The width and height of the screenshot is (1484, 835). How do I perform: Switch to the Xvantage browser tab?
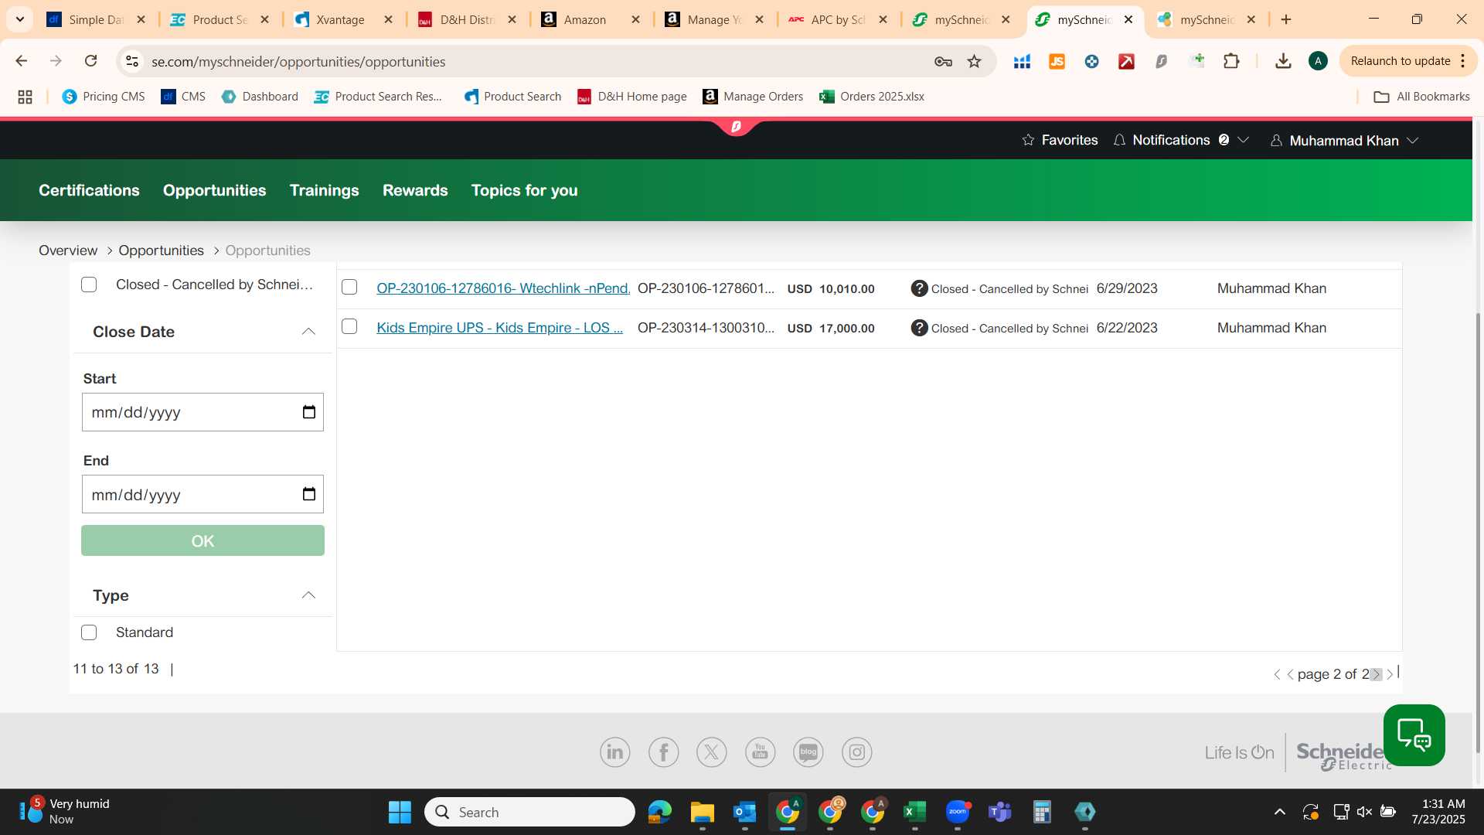click(344, 19)
